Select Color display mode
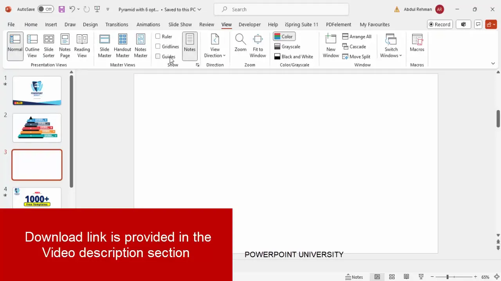This screenshot has height=281, width=501. (x=284, y=36)
